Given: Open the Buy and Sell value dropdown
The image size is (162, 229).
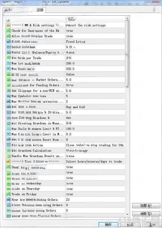Looking at the screenshot, I should coord(95,107).
